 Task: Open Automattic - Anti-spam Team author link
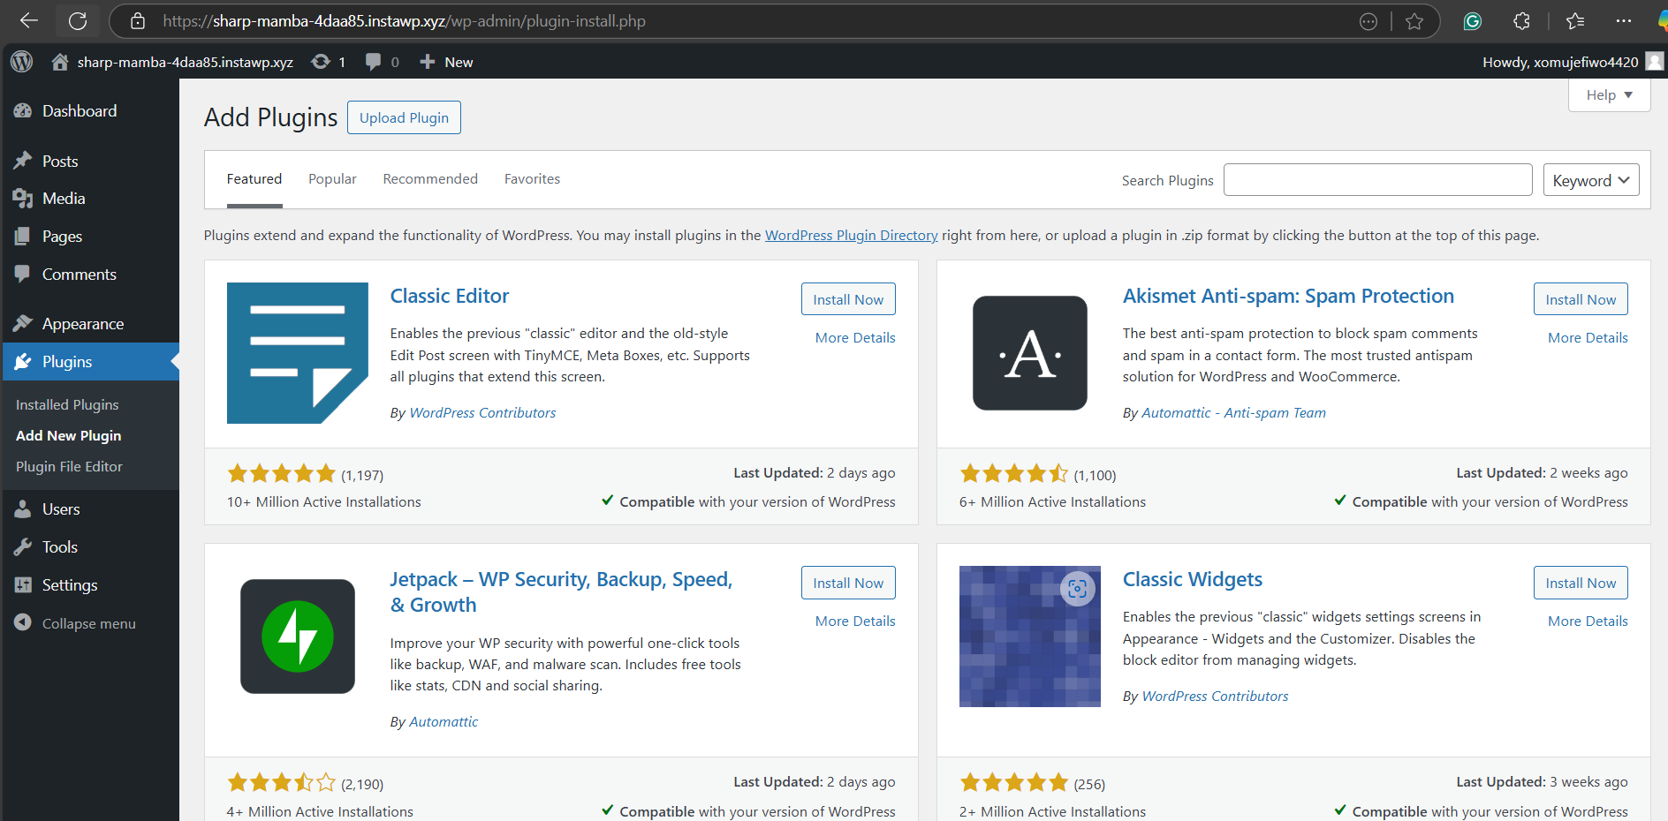1233,413
